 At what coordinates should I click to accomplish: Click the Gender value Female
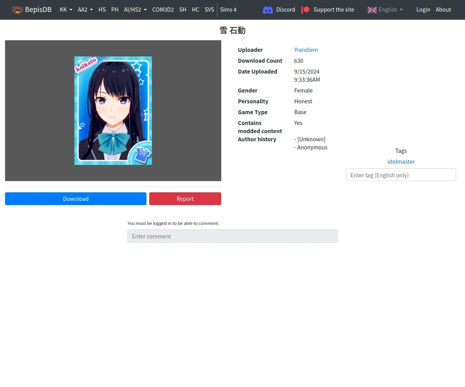tap(303, 91)
